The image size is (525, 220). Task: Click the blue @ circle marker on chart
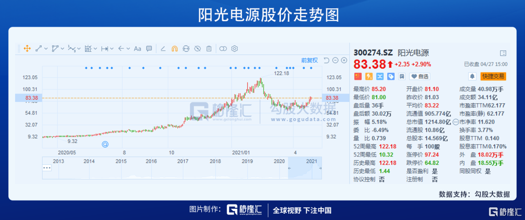pyautogui.click(x=105, y=144)
